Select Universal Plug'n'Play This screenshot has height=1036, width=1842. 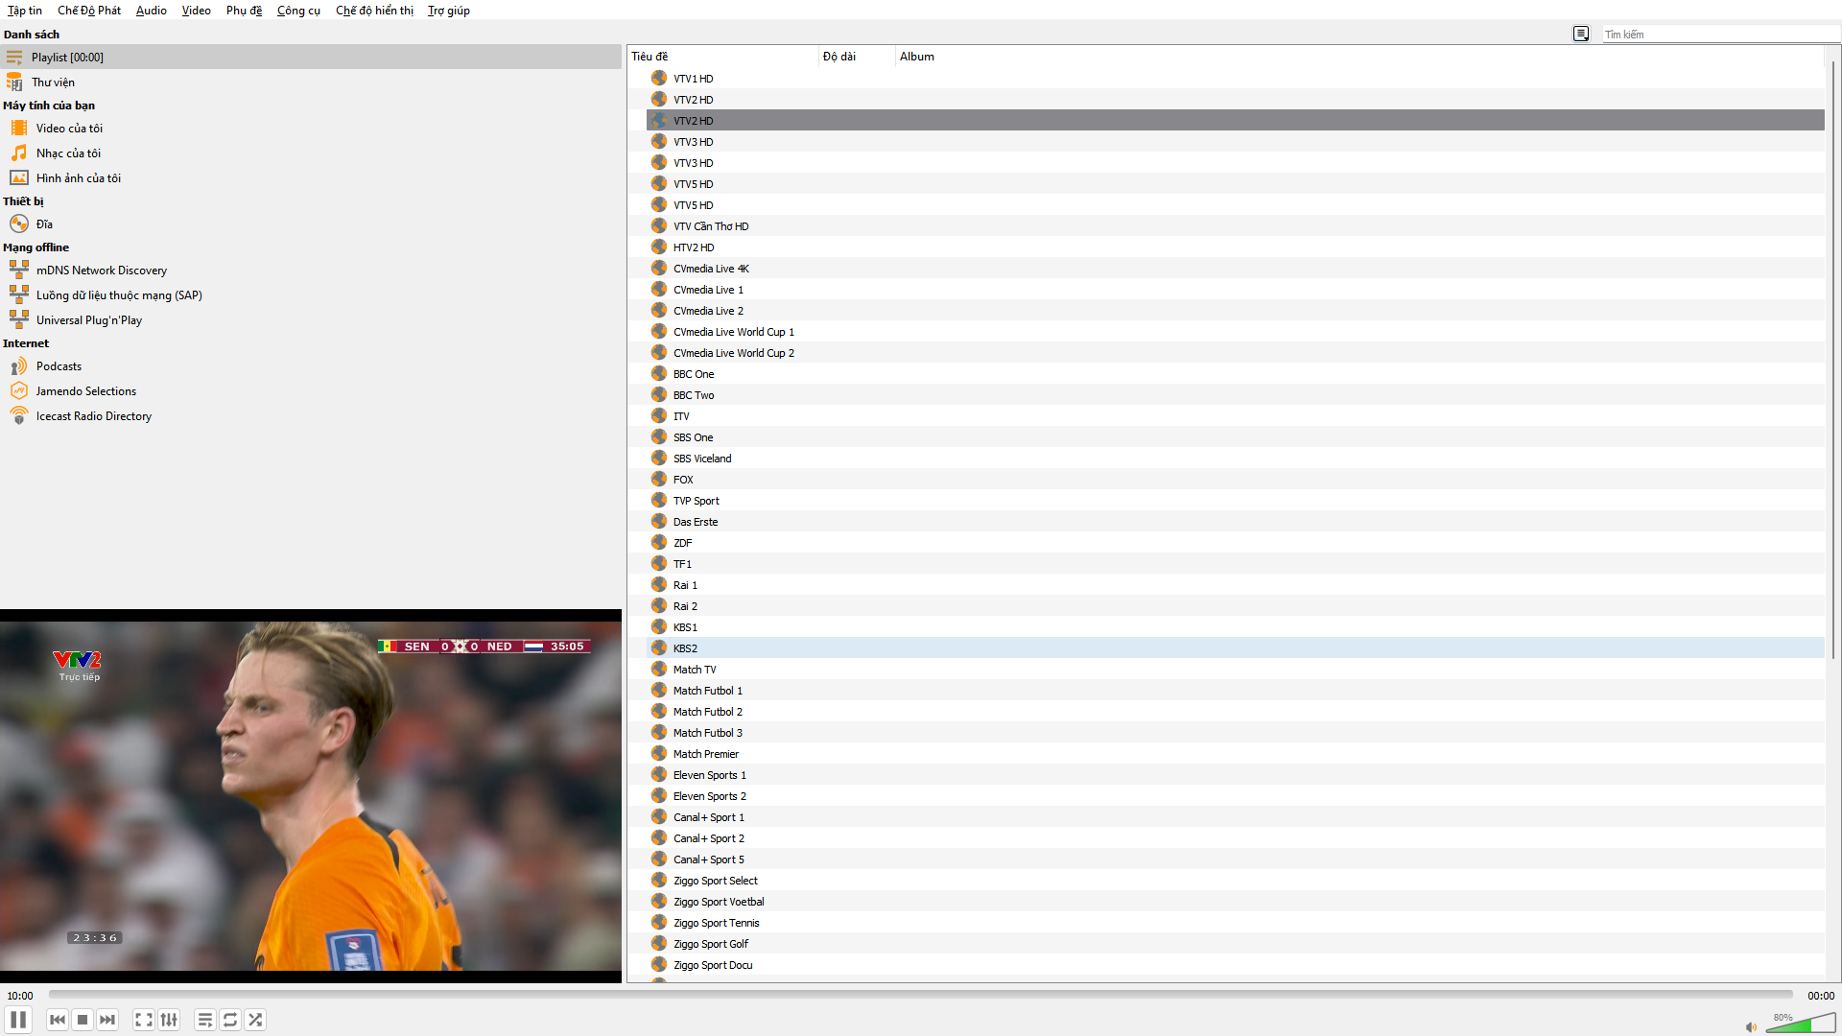click(311, 320)
